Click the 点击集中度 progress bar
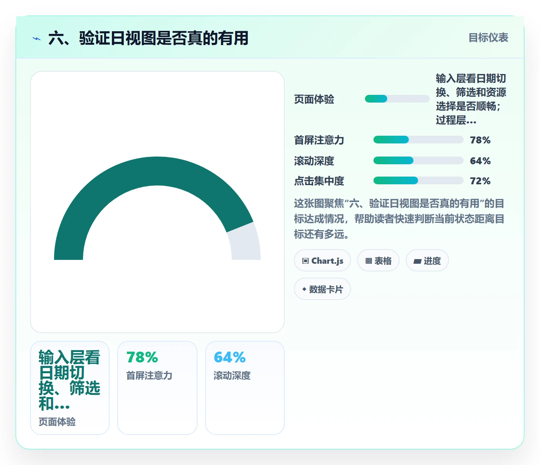 (418, 180)
